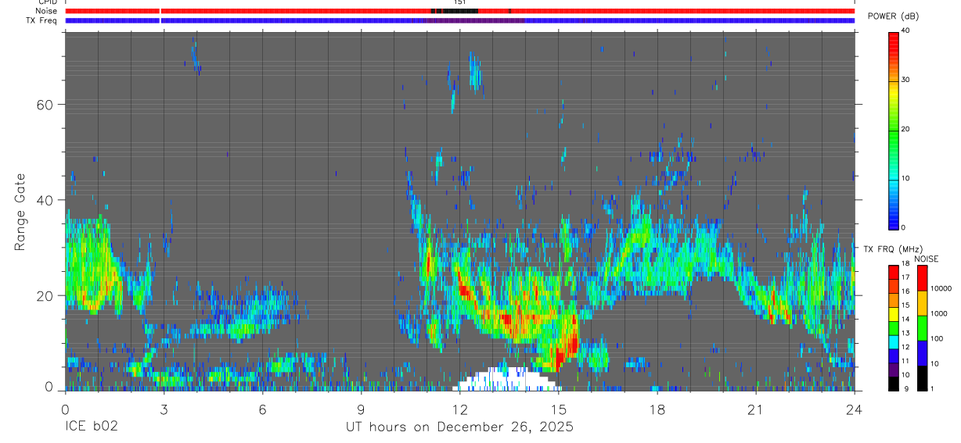Click the 15 hour tick on the time axis
Image resolution: width=961 pixels, height=443 pixels.
558,409
